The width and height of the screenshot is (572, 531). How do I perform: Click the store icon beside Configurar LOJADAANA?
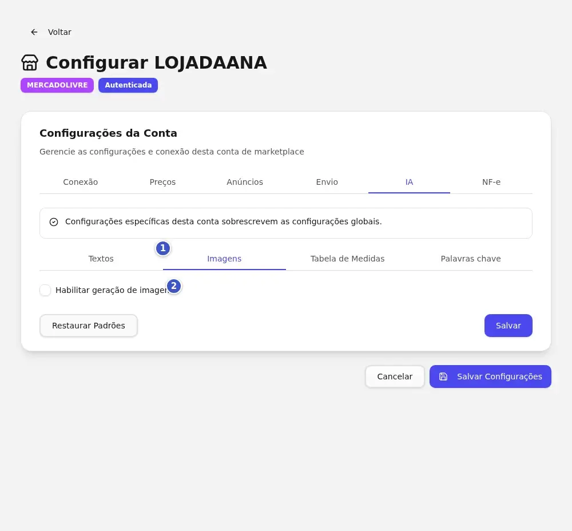pyautogui.click(x=30, y=62)
